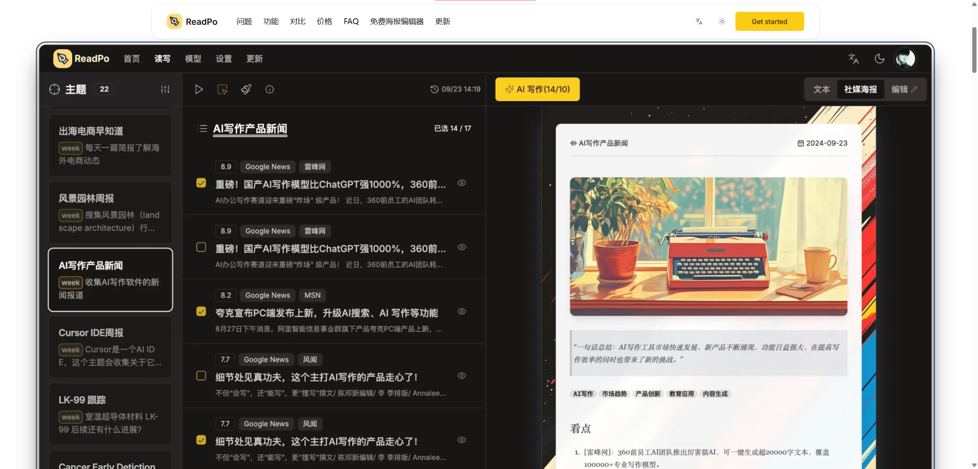Click the ReadPo logo in the top navbar

(192, 21)
